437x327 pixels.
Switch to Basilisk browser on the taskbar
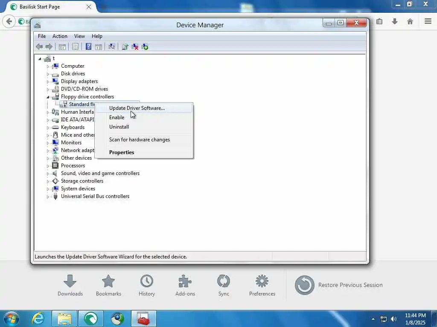point(91,318)
